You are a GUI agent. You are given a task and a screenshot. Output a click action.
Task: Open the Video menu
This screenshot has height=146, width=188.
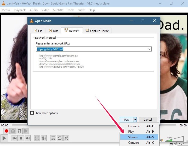click(45, 10)
